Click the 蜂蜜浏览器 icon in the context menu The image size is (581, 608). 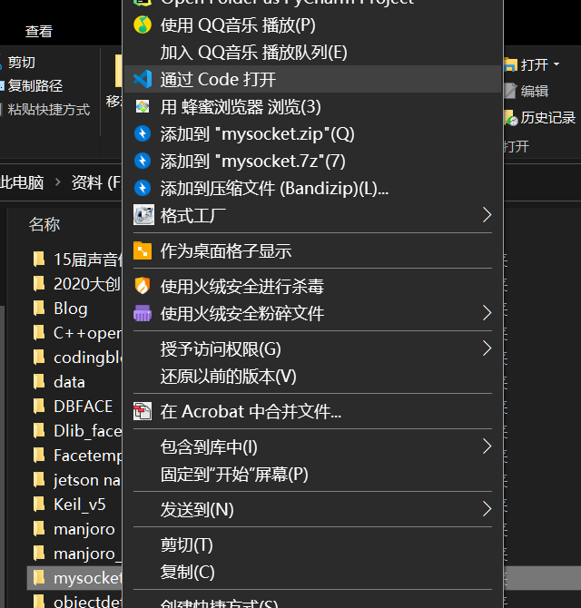tap(143, 107)
